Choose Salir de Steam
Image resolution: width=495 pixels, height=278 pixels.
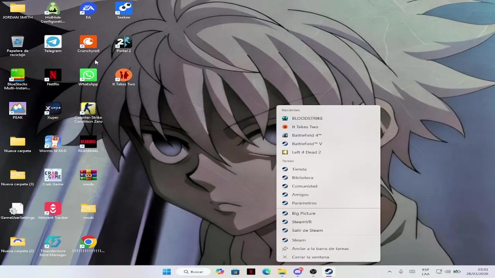[328, 230]
